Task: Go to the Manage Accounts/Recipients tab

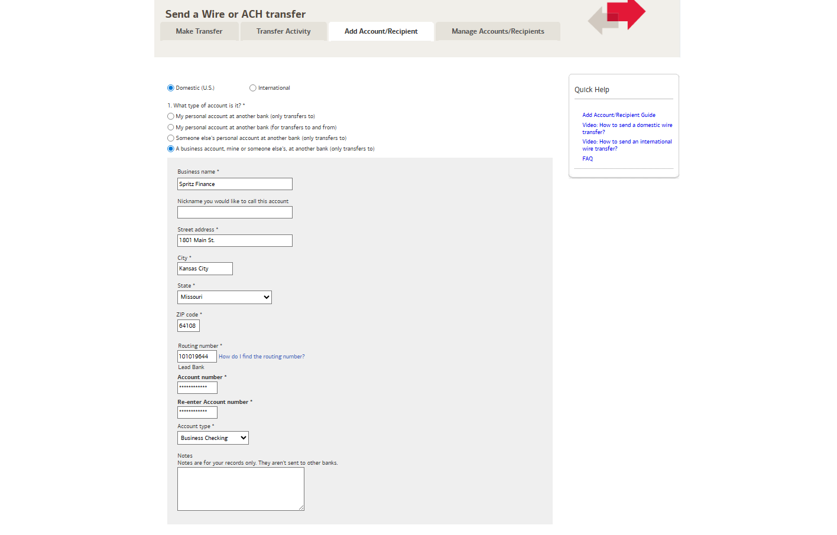Action: 498,31
